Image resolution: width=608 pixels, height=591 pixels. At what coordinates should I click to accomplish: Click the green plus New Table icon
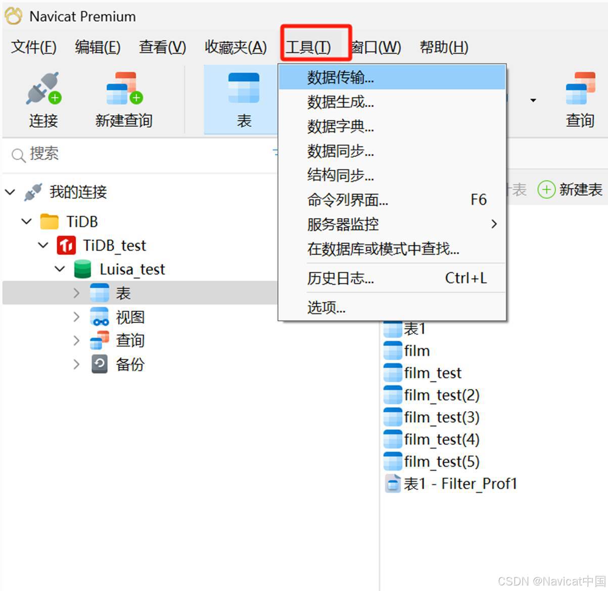(546, 190)
